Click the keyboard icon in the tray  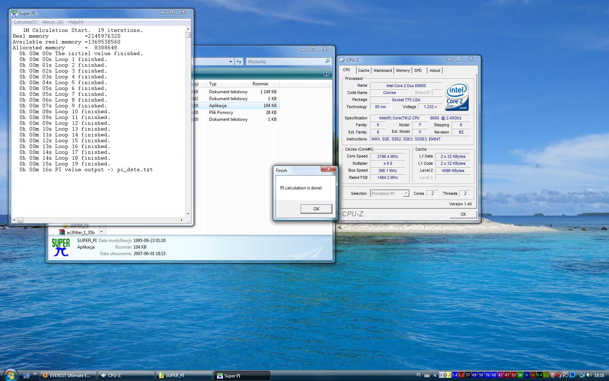(x=427, y=375)
